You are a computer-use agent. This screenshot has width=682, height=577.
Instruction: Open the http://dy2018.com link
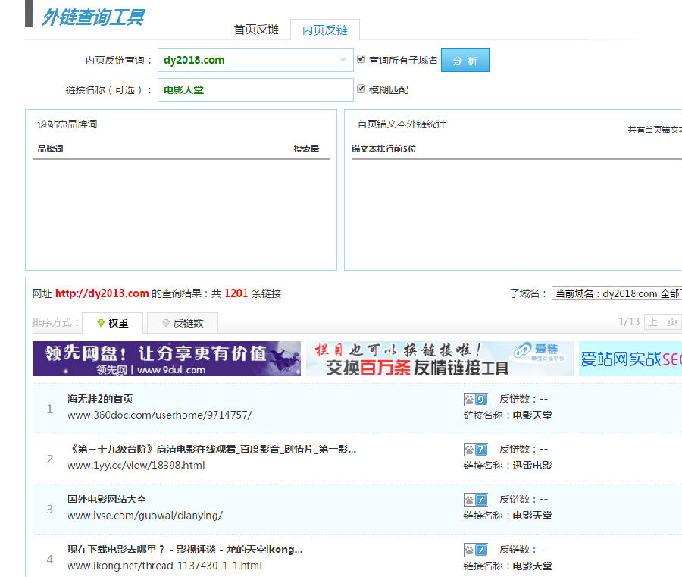click(102, 293)
